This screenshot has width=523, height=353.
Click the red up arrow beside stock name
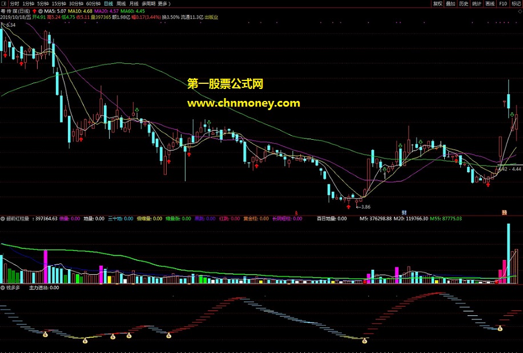point(34,11)
